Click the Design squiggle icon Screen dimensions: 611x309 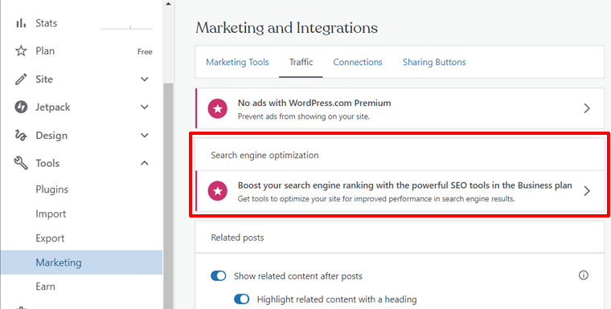click(x=21, y=136)
